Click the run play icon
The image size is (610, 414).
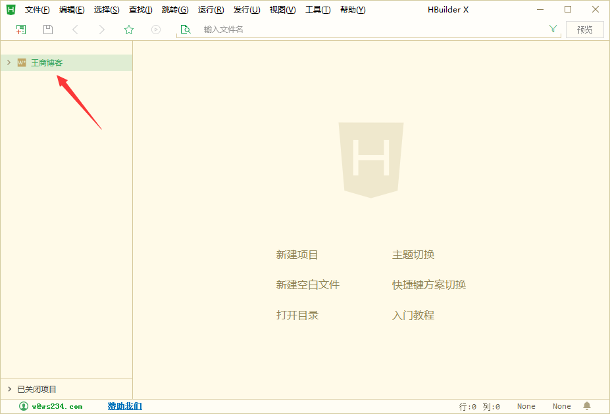point(156,30)
